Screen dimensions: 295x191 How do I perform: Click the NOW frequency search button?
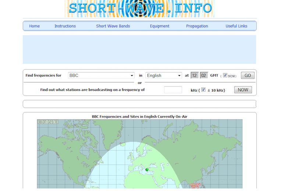[243, 90]
